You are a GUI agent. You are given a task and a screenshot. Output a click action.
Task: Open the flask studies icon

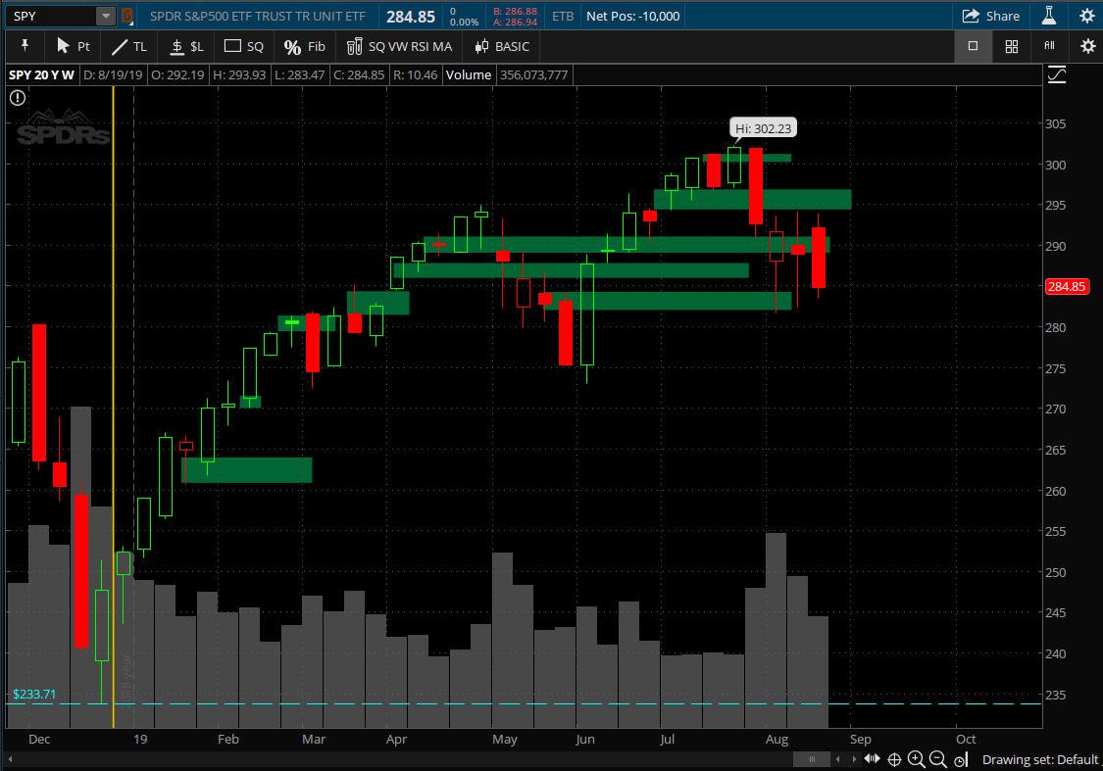[x=1049, y=17]
